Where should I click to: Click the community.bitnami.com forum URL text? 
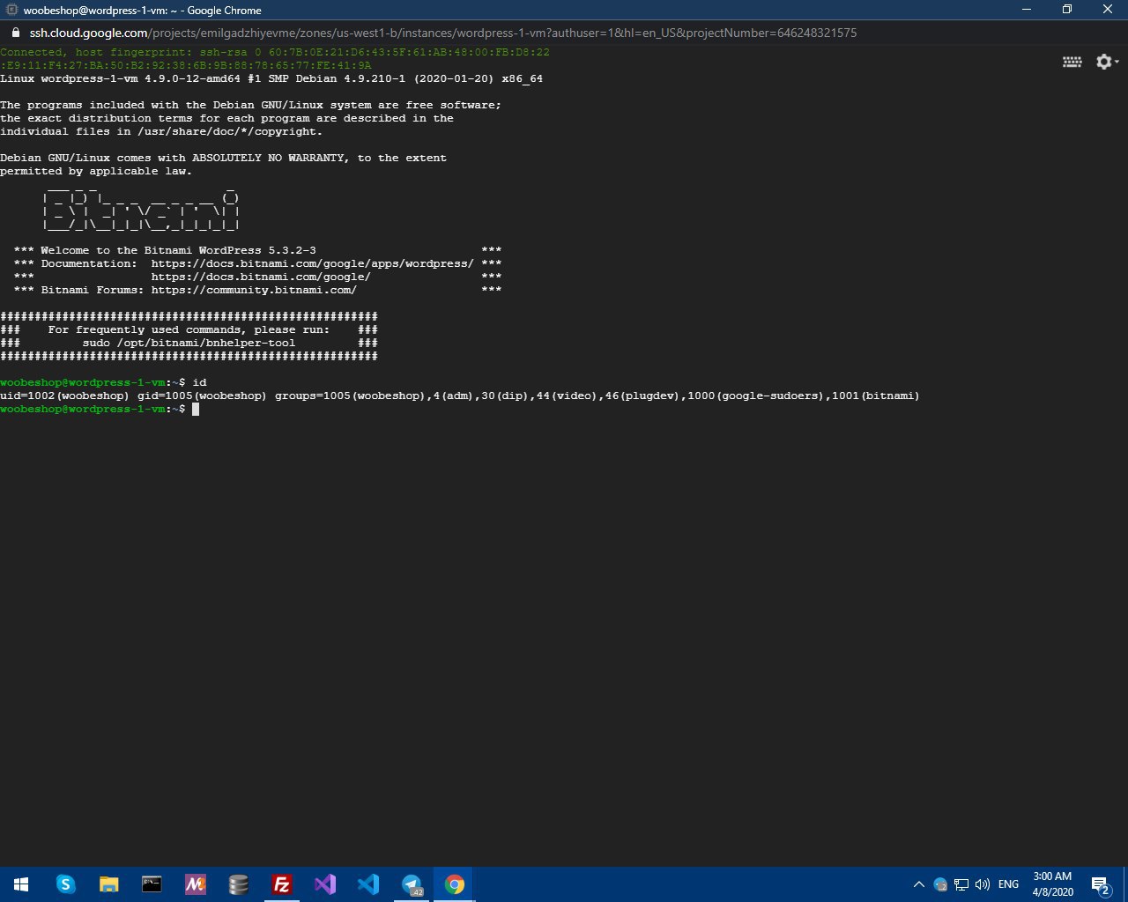pos(254,290)
